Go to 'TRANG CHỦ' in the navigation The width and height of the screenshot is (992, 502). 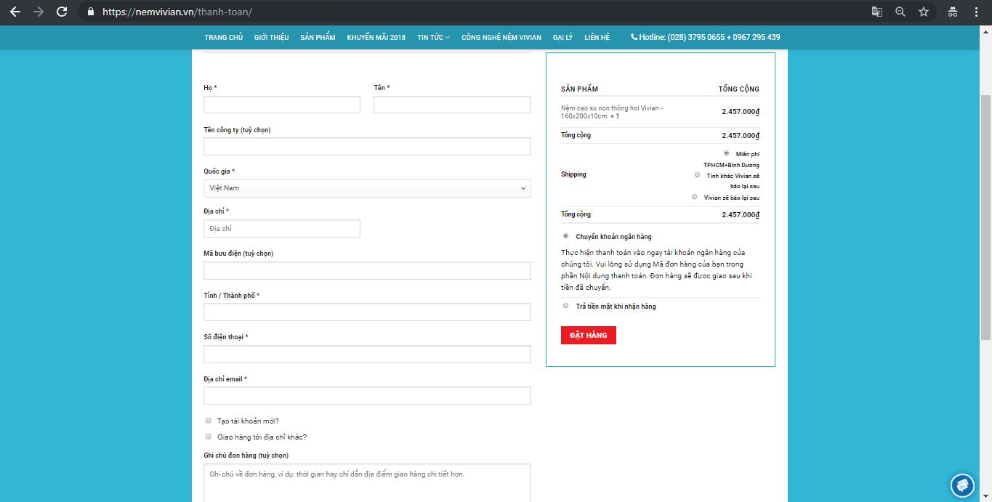223,37
